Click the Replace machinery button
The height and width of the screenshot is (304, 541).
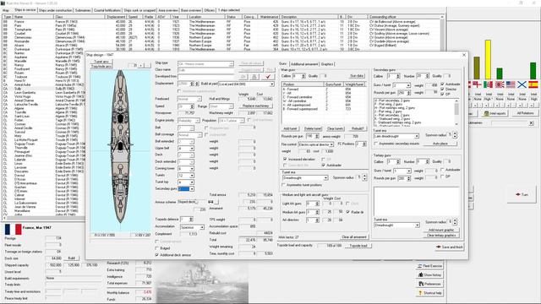tap(255, 106)
